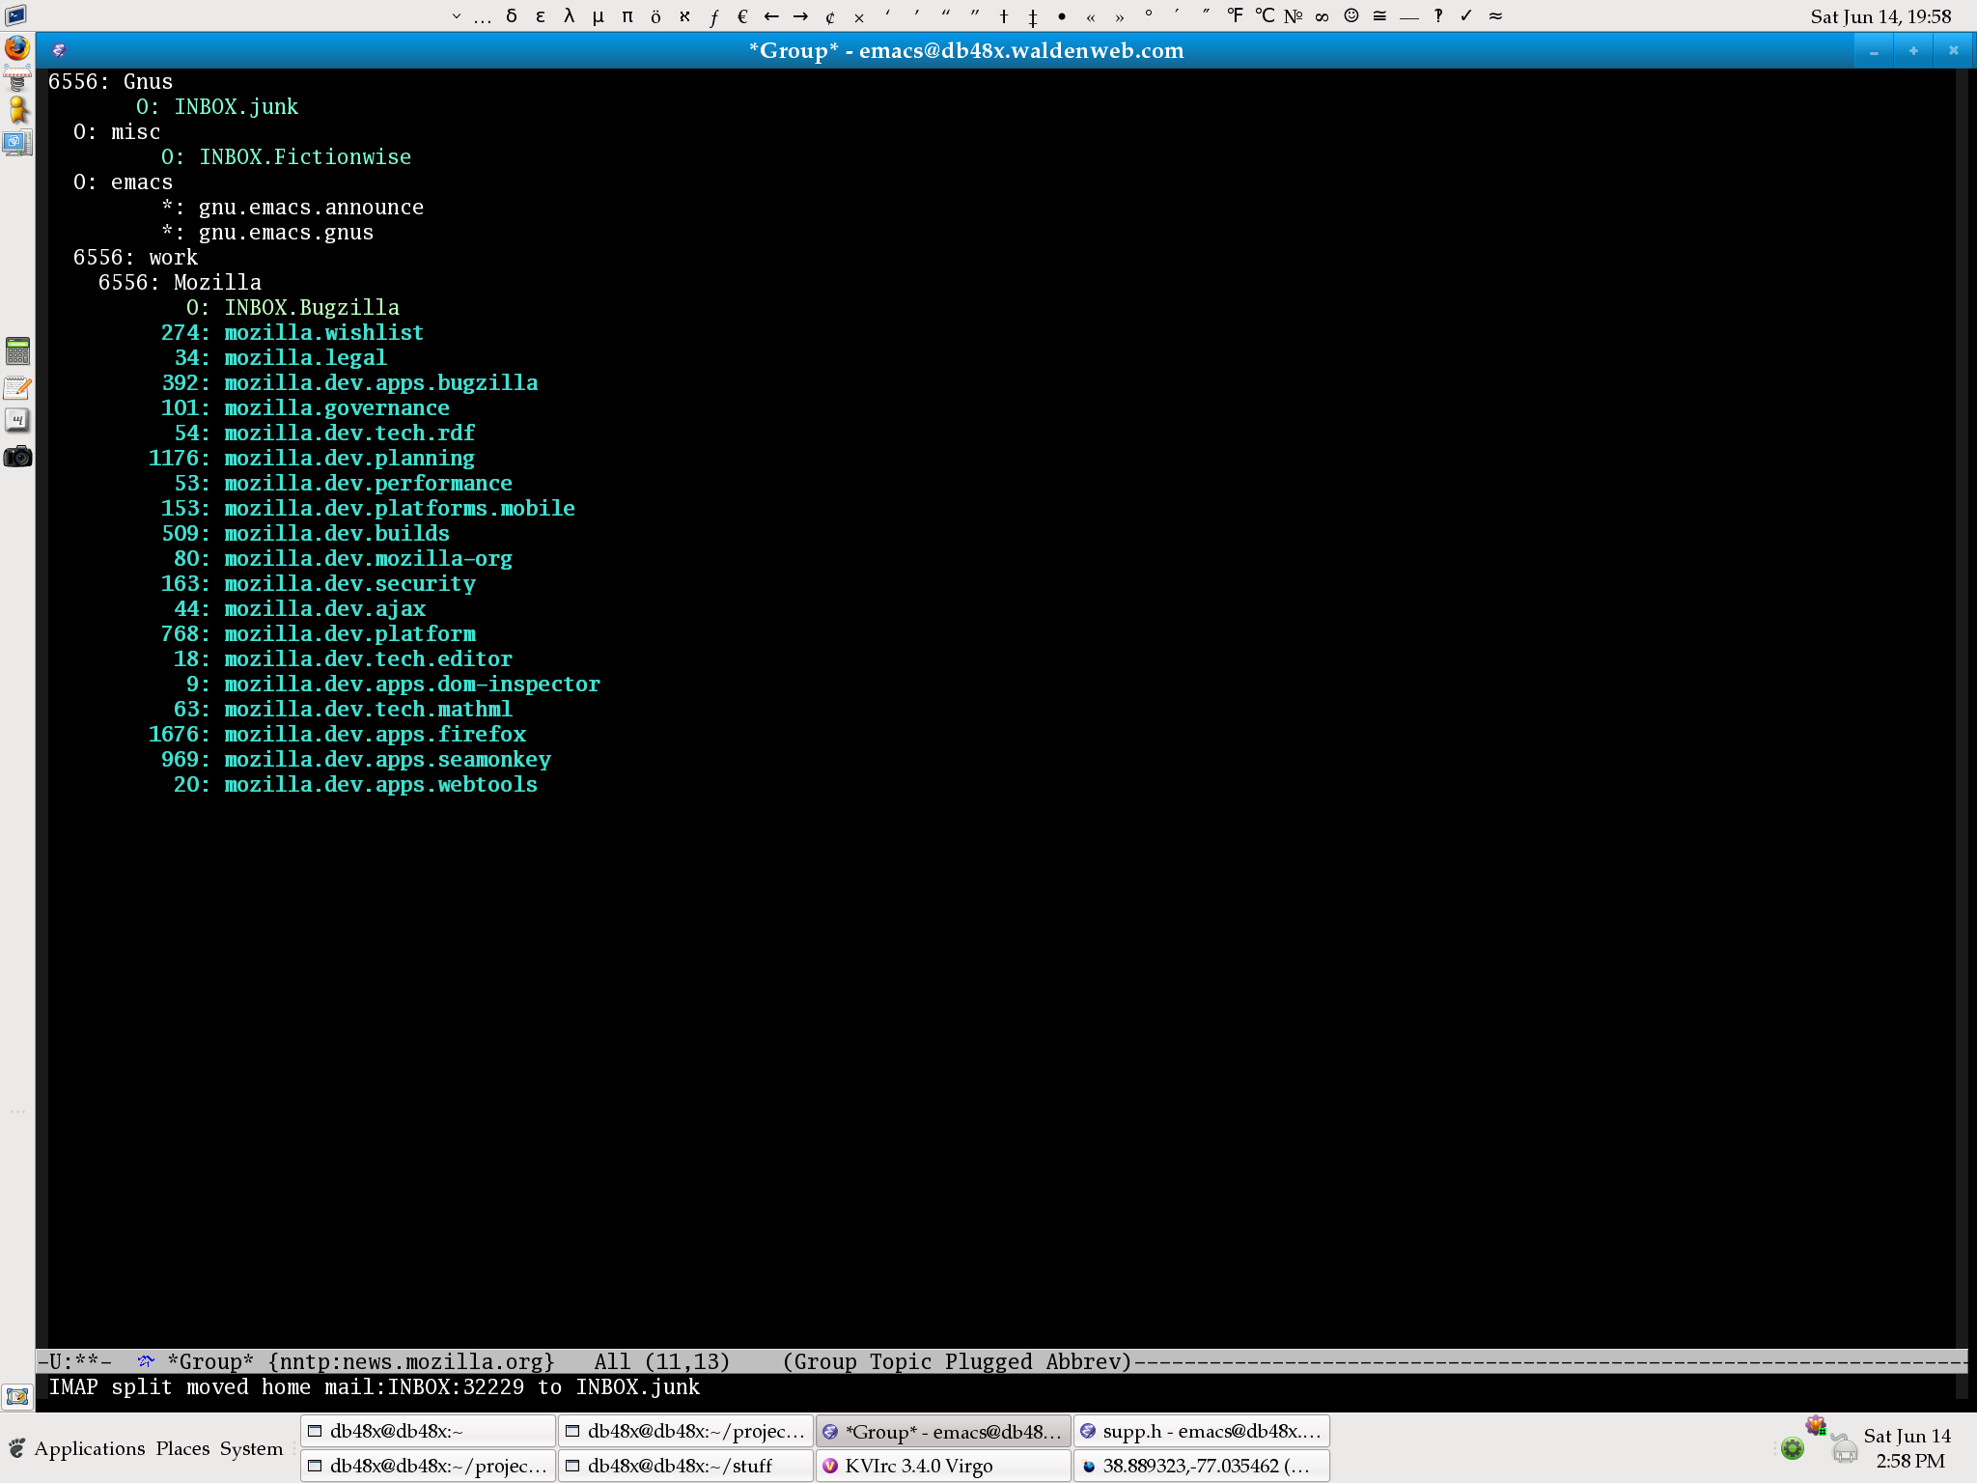Insert the check mark character from the palette
The image size is (1977, 1483).
coord(1466,15)
